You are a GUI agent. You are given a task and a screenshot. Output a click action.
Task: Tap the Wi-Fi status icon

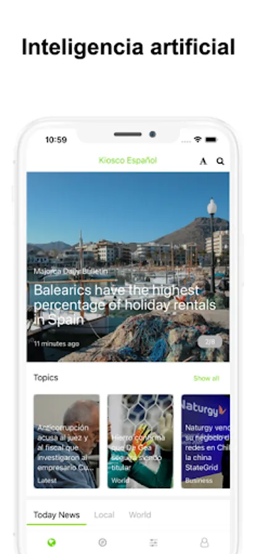point(198,140)
